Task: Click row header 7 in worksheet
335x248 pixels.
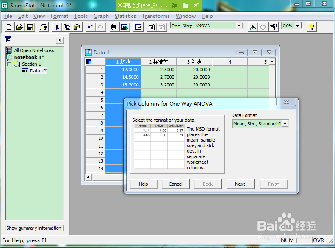Action: point(95,115)
